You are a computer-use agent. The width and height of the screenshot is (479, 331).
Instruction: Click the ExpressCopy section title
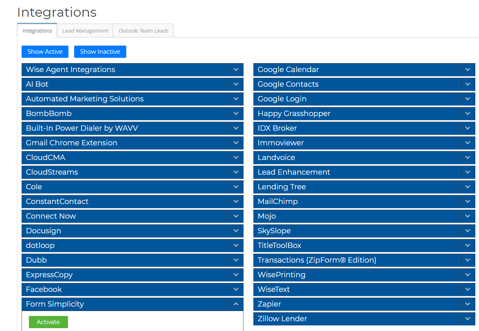tap(49, 274)
